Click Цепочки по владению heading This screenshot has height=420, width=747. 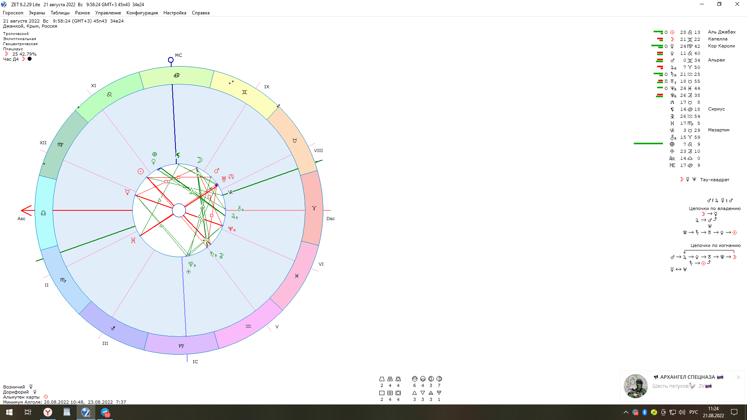point(714,208)
